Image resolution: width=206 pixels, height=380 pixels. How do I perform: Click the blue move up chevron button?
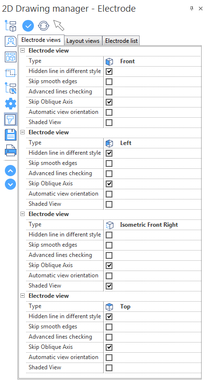click(x=10, y=171)
